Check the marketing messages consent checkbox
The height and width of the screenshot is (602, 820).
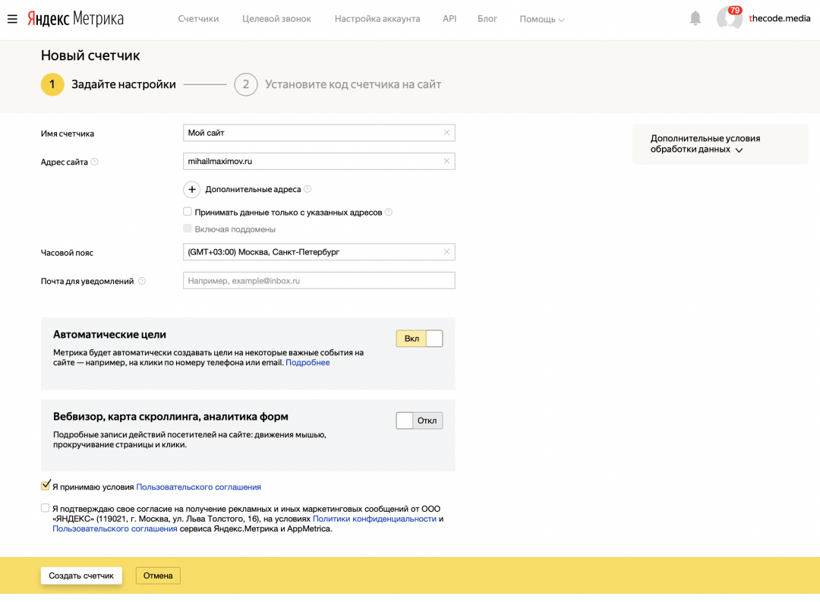pyautogui.click(x=46, y=508)
